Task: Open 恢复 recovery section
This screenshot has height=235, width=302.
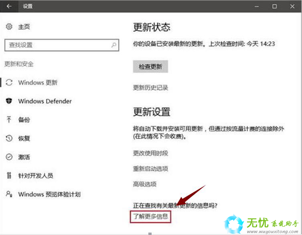Action: (24, 138)
